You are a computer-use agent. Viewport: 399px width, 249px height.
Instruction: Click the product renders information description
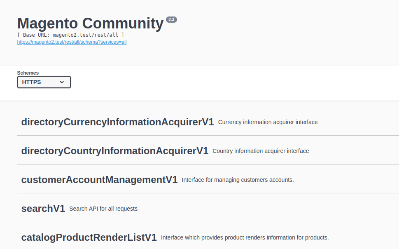click(245, 237)
